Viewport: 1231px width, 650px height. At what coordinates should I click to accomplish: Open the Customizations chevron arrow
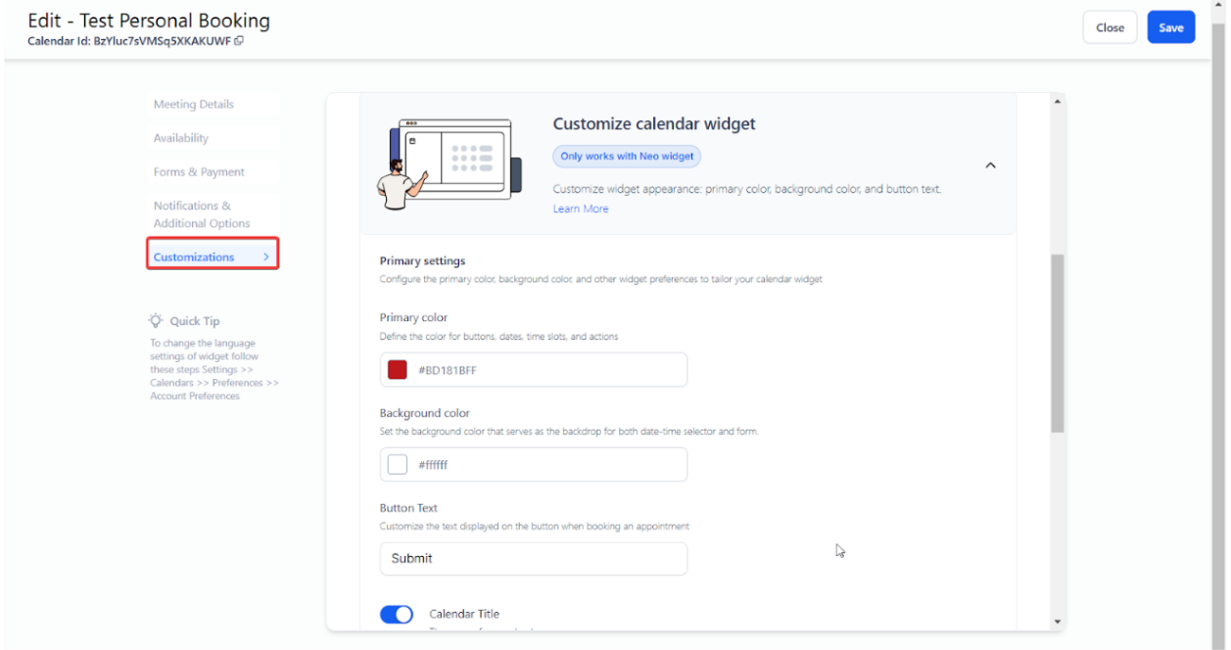coord(266,257)
